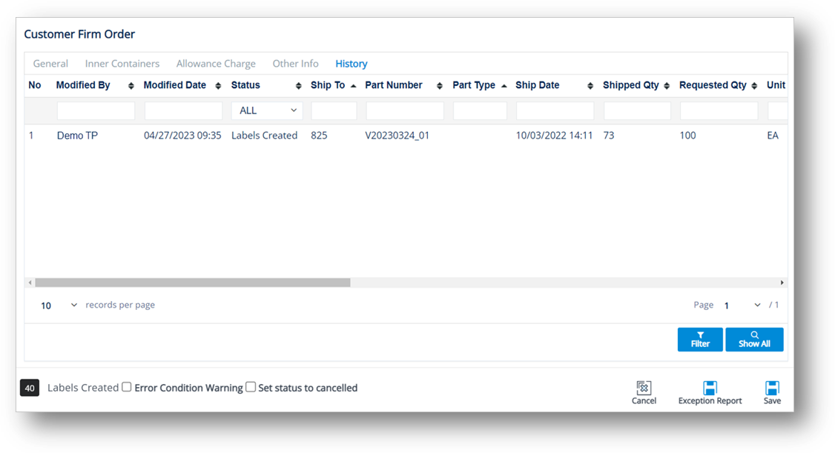Click the Modified Date filter field
835x453 pixels.
click(x=183, y=110)
